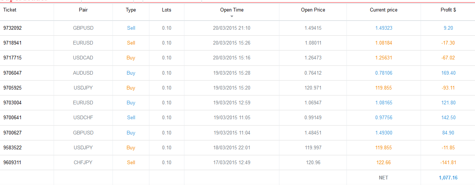Image resolution: width=475 pixels, height=185 pixels.
Task: Sort table by Ticket column header
Action: 10,10
